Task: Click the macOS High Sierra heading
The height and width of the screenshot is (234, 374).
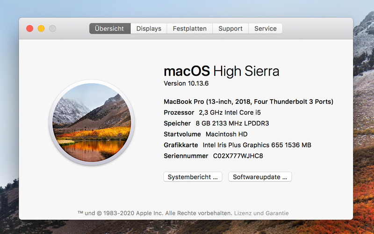Action: tap(221, 71)
